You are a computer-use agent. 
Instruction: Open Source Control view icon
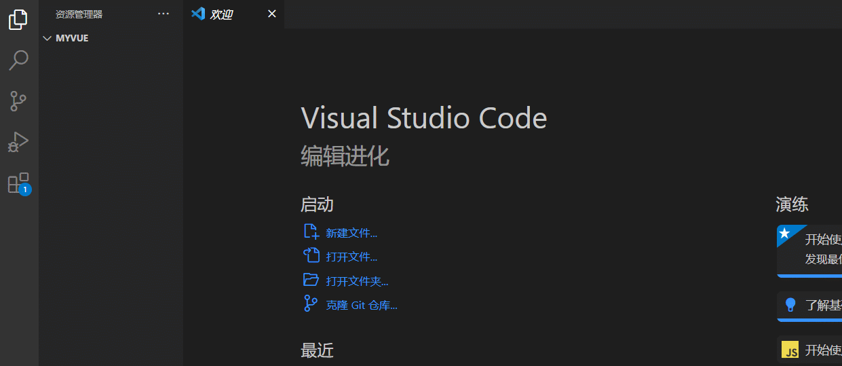click(18, 101)
